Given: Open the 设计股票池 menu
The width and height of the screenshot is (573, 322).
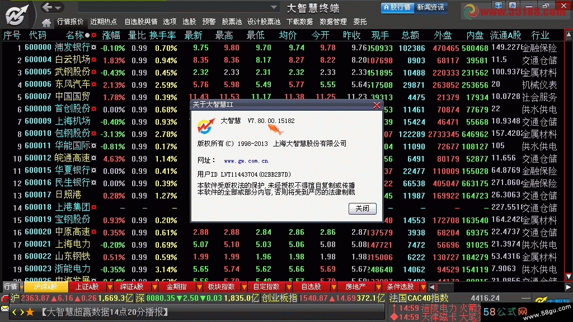Looking at the screenshot, I should 264,22.
